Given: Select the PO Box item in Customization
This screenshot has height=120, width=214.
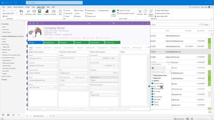Looking at the screenshot, I should 155,105.
